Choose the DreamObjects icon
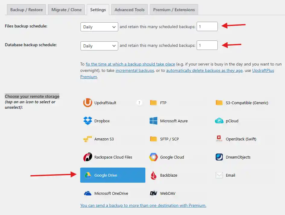This screenshot has height=215, width=285. click(219, 157)
